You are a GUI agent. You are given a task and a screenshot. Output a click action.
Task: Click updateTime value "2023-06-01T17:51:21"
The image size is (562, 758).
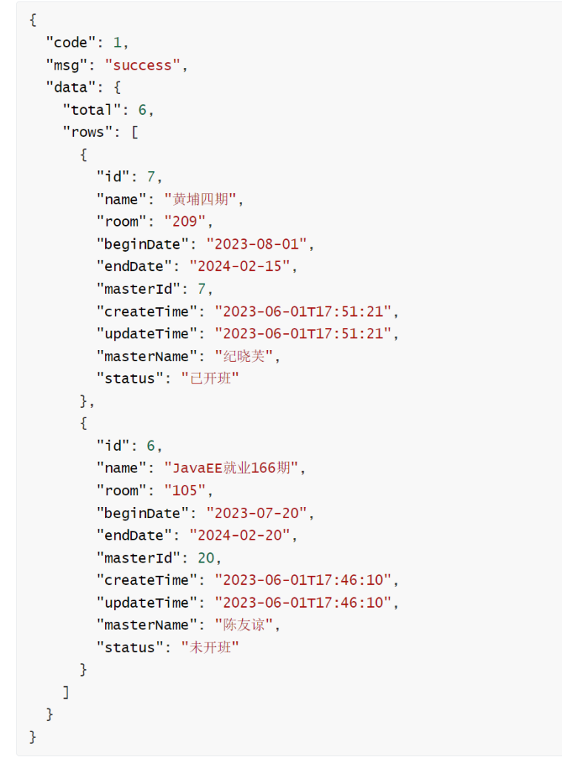pyautogui.click(x=303, y=333)
